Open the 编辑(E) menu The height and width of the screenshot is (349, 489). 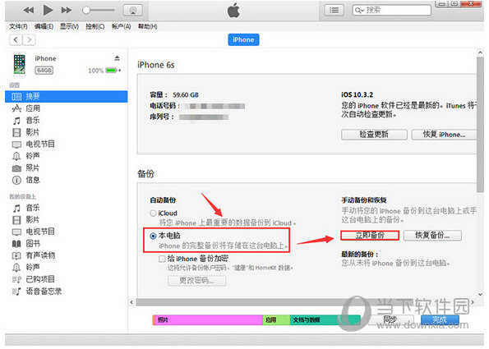[x=44, y=26]
